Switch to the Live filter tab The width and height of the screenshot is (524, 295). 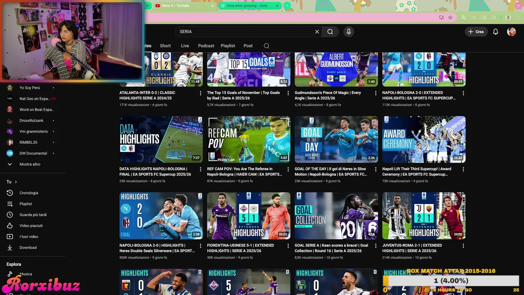(x=185, y=46)
